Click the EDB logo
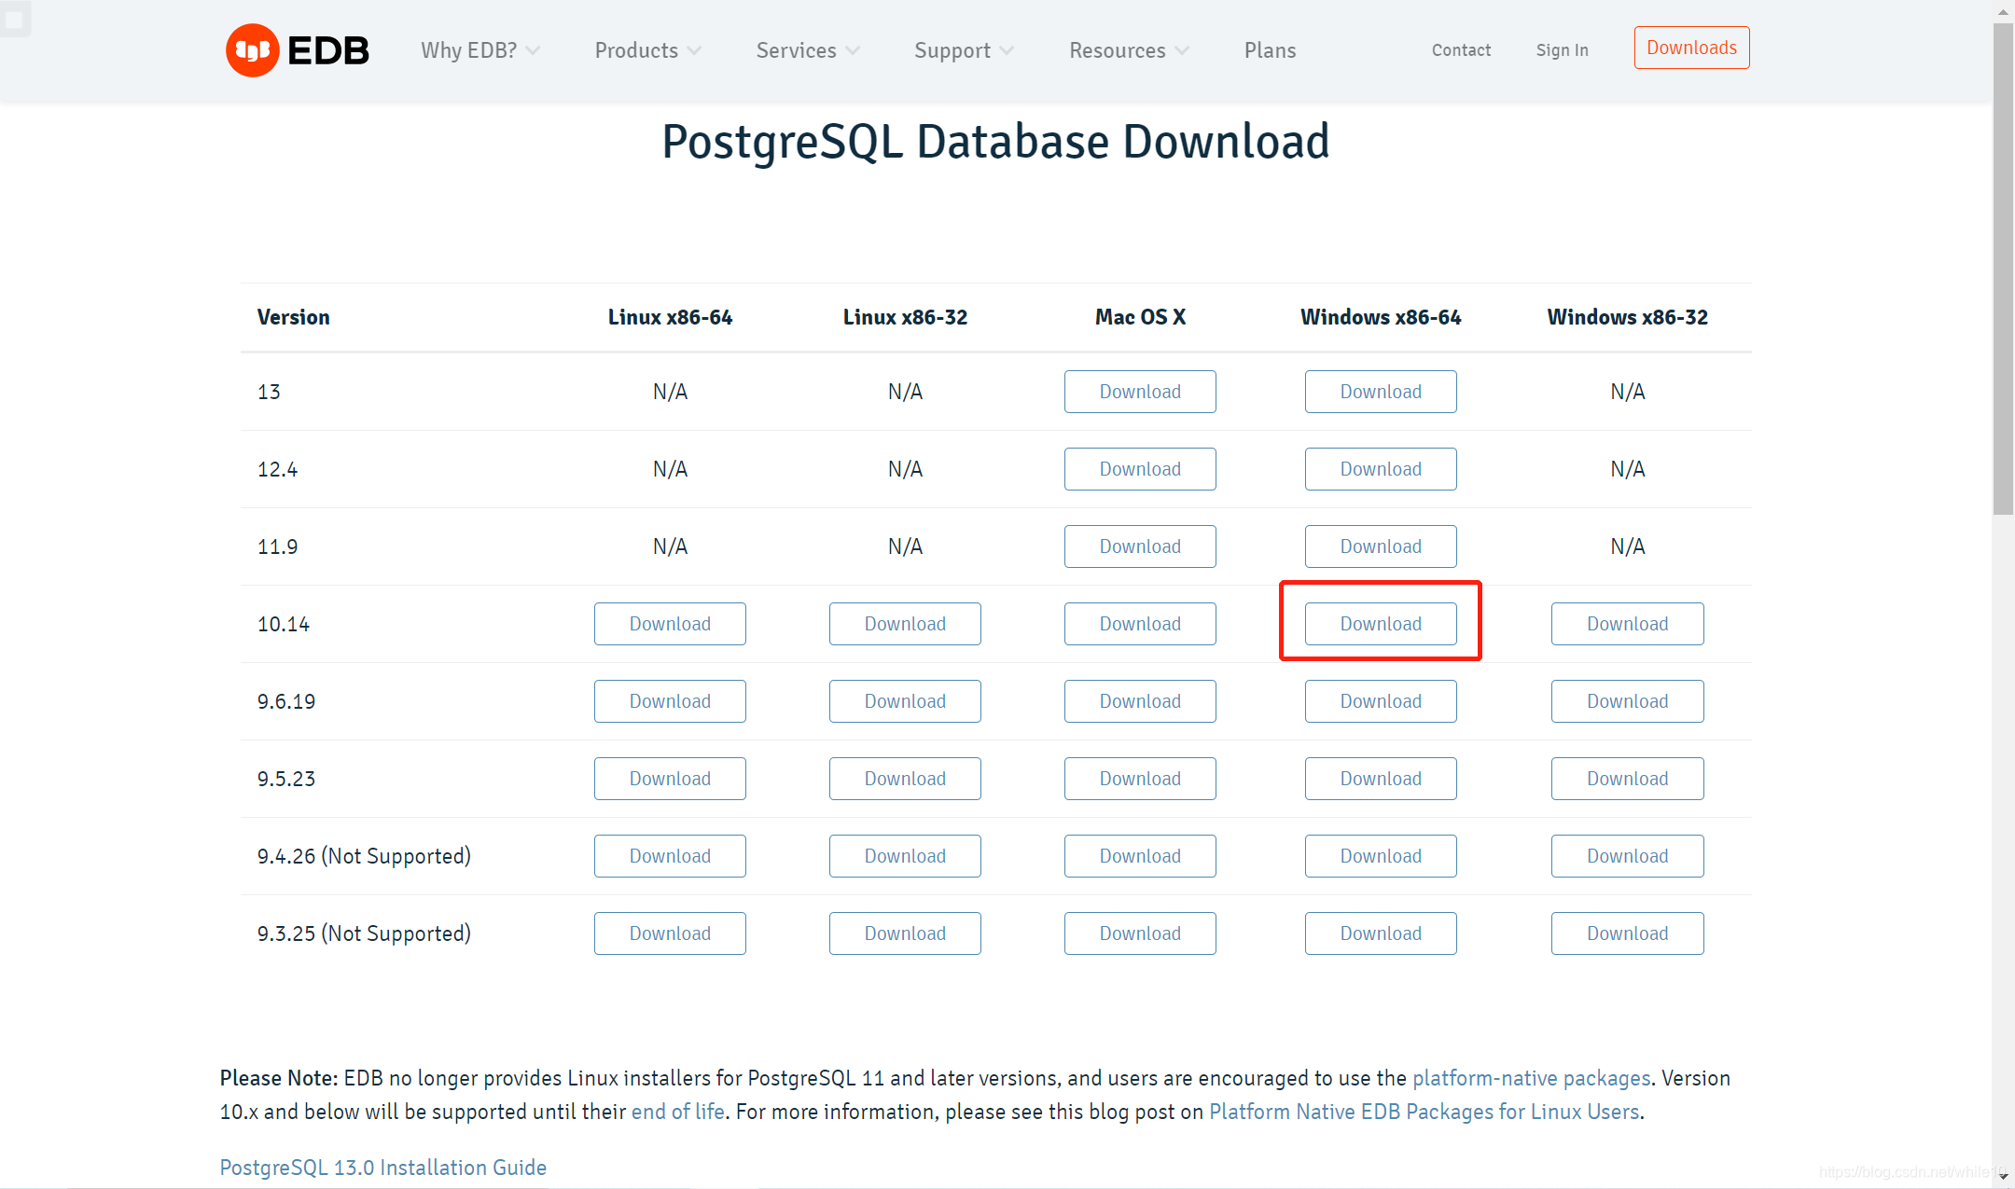This screenshot has height=1189, width=2015. click(x=298, y=50)
